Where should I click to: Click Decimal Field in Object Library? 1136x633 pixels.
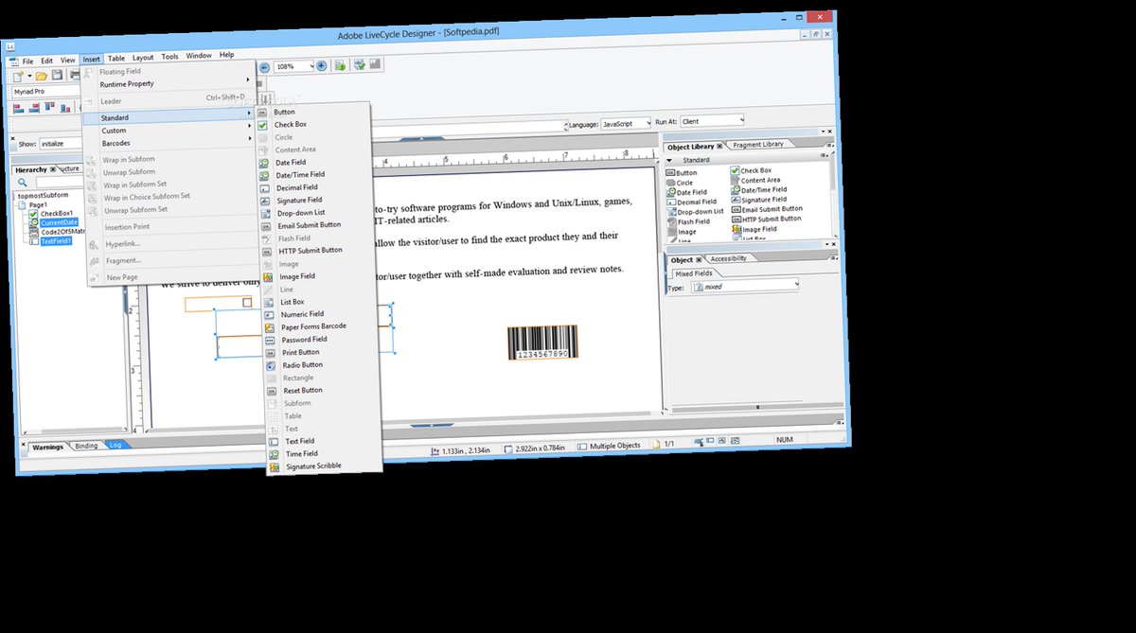(x=692, y=202)
